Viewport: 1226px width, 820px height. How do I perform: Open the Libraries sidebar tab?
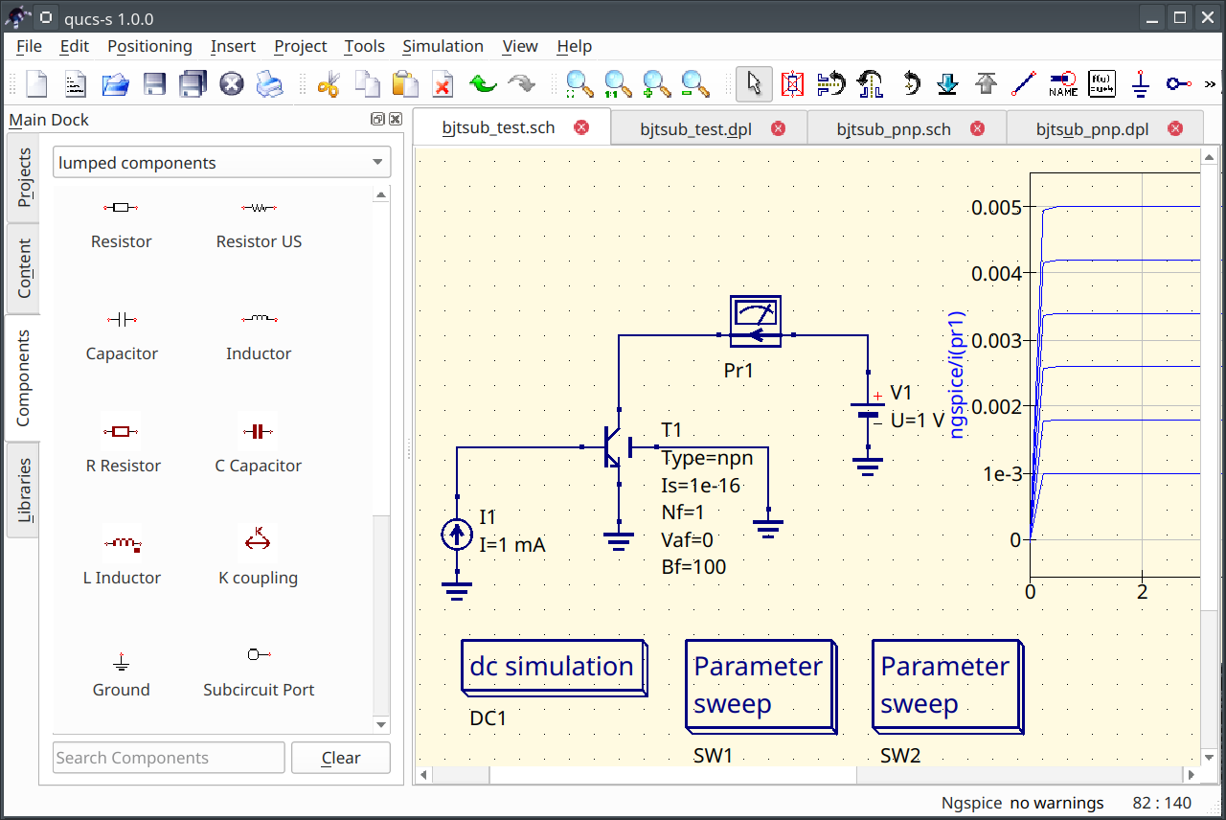point(23,490)
